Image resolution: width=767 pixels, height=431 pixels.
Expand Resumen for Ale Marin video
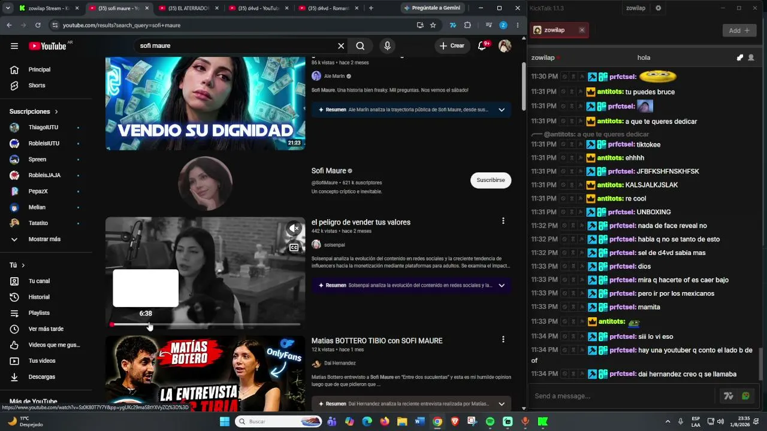point(502,110)
